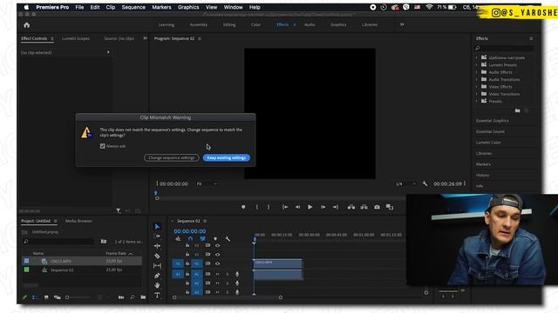Viewport: 558px width, 313px height.
Task: Play the sequence in Program monitor
Action: click(310, 207)
